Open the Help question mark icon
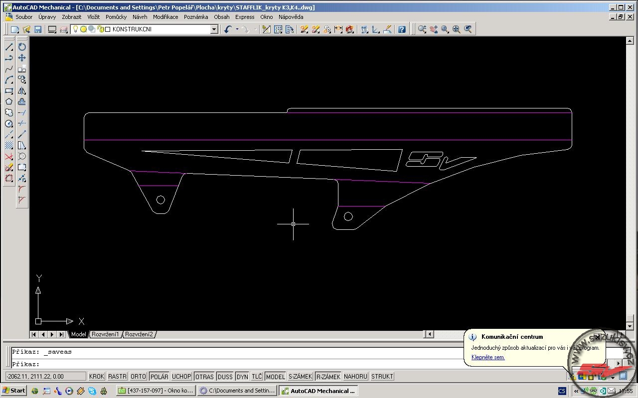638x398 pixels. 402,29
